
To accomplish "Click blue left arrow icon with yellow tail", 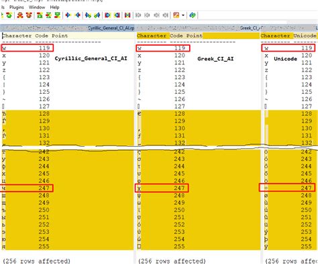I will click(x=78, y=15).
